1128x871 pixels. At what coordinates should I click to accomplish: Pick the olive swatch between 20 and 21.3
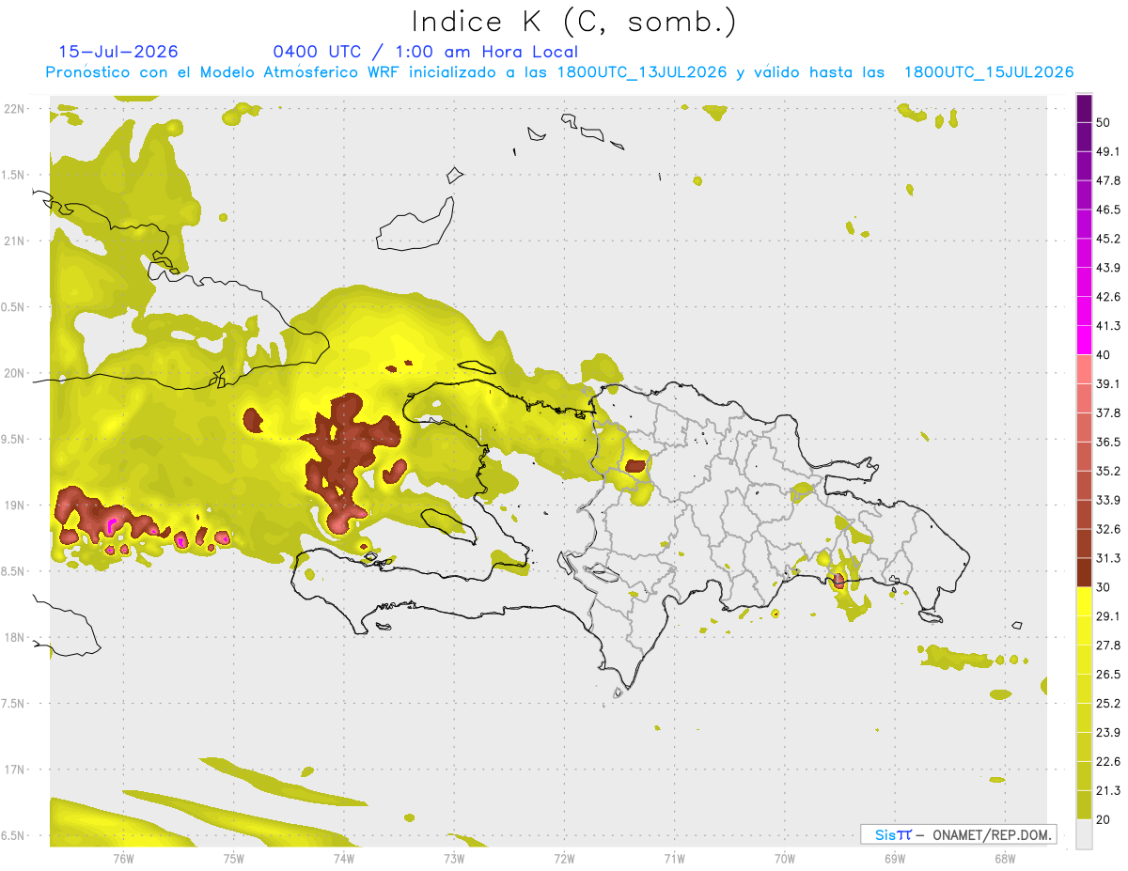tap(1084, 805)
